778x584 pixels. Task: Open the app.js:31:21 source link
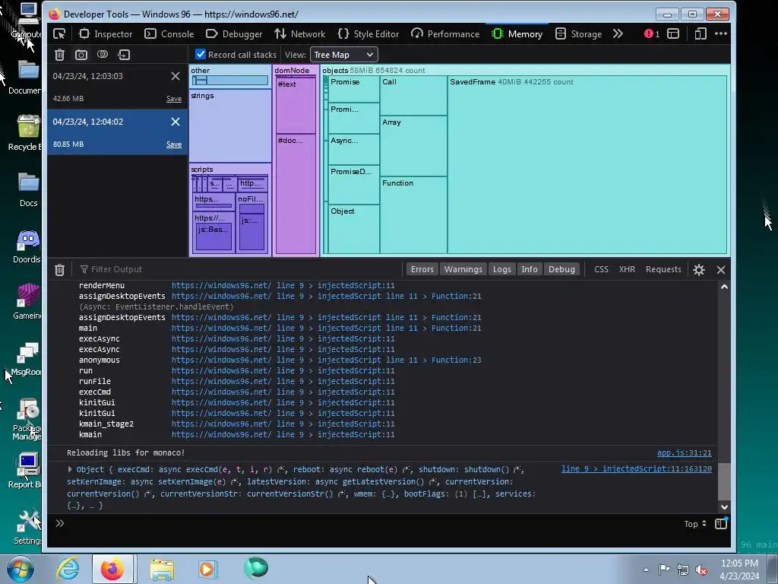[685, 453]
